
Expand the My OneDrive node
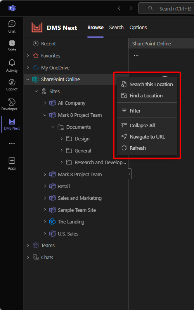pyautogui.click(x=28, y=68)
